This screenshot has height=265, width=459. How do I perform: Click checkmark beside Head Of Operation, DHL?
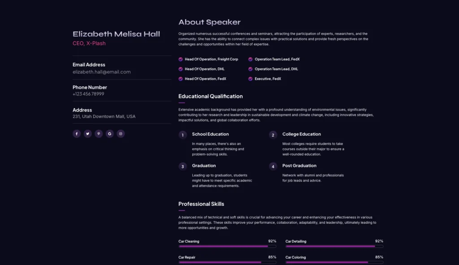(181, 69)
